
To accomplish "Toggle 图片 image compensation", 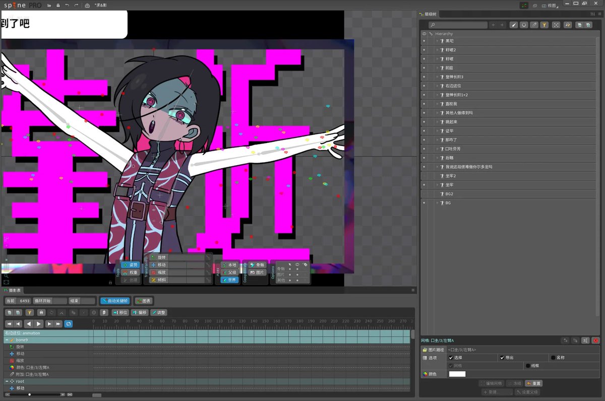I will pos(258,273).
